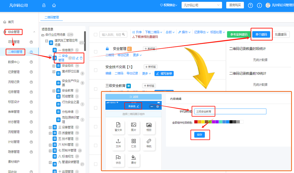Delete 二 安全管理 using trash icon
Screen dimensions: 294x173
coord(81,58)
